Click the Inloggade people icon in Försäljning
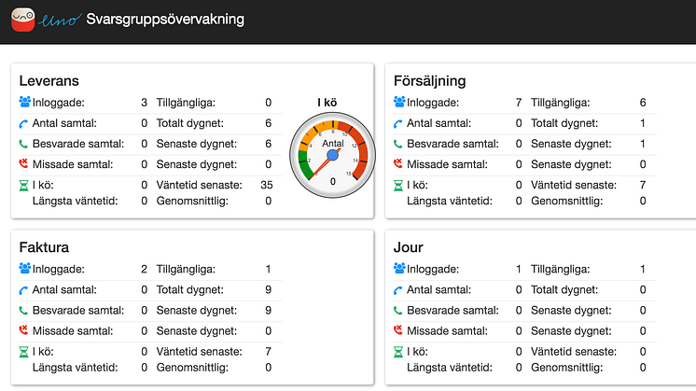The width and height of the screenshot is (696, 391). coord(399,102)
